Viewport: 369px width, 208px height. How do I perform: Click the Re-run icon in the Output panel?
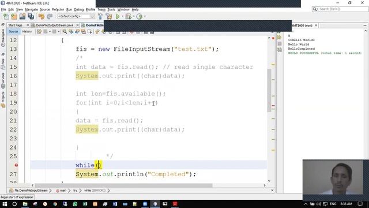tap(280, 38)
